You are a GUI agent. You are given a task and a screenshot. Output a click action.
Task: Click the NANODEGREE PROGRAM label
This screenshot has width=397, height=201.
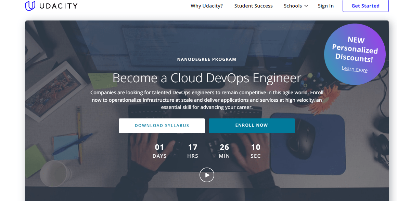click(x=206, y=59)
